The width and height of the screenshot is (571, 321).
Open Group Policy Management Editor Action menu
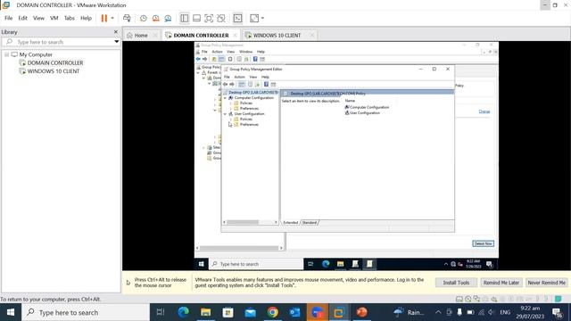tap(239, 78)
